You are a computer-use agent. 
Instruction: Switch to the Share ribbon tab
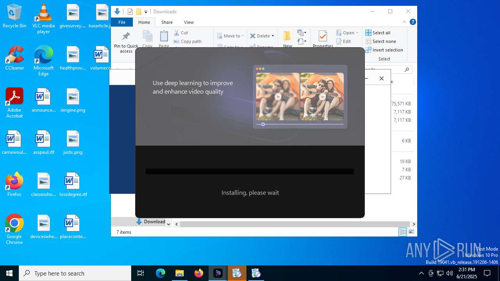167,22
